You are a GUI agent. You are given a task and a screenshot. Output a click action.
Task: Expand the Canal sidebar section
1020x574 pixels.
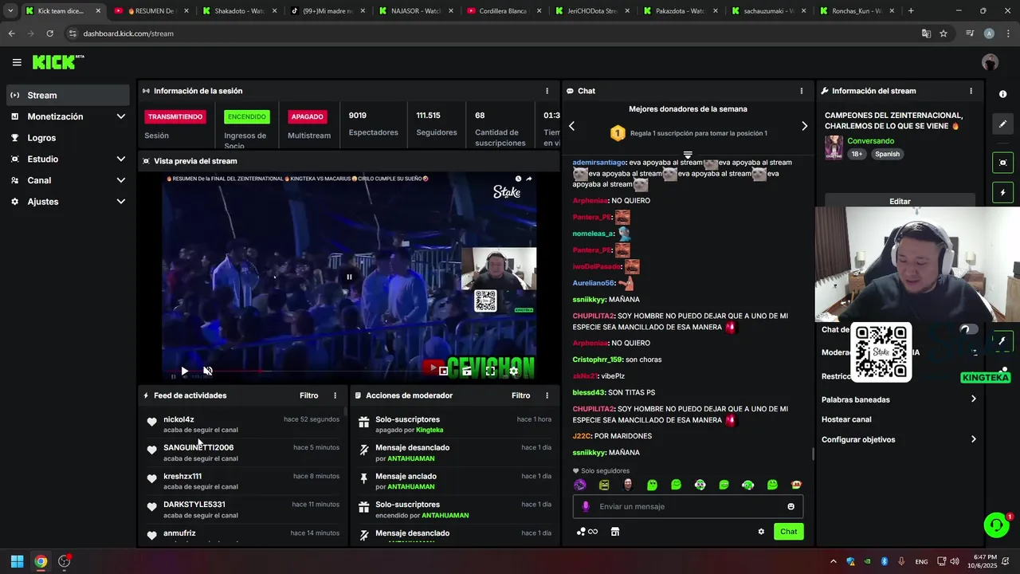coord(68,180)
